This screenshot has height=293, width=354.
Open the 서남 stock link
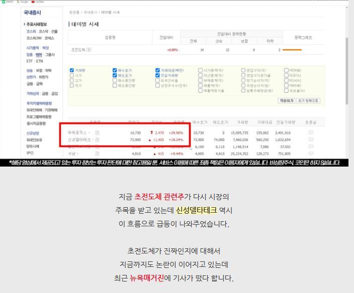coord(71,154)
